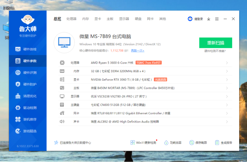The image size is (247, 162).
Task: Switch to the 显示器 tab
Action: coord(124,19)
